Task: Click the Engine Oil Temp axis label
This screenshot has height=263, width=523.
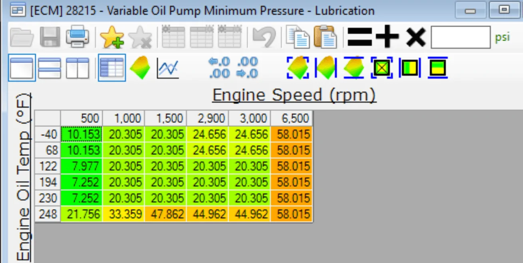Action: [24, 177]
